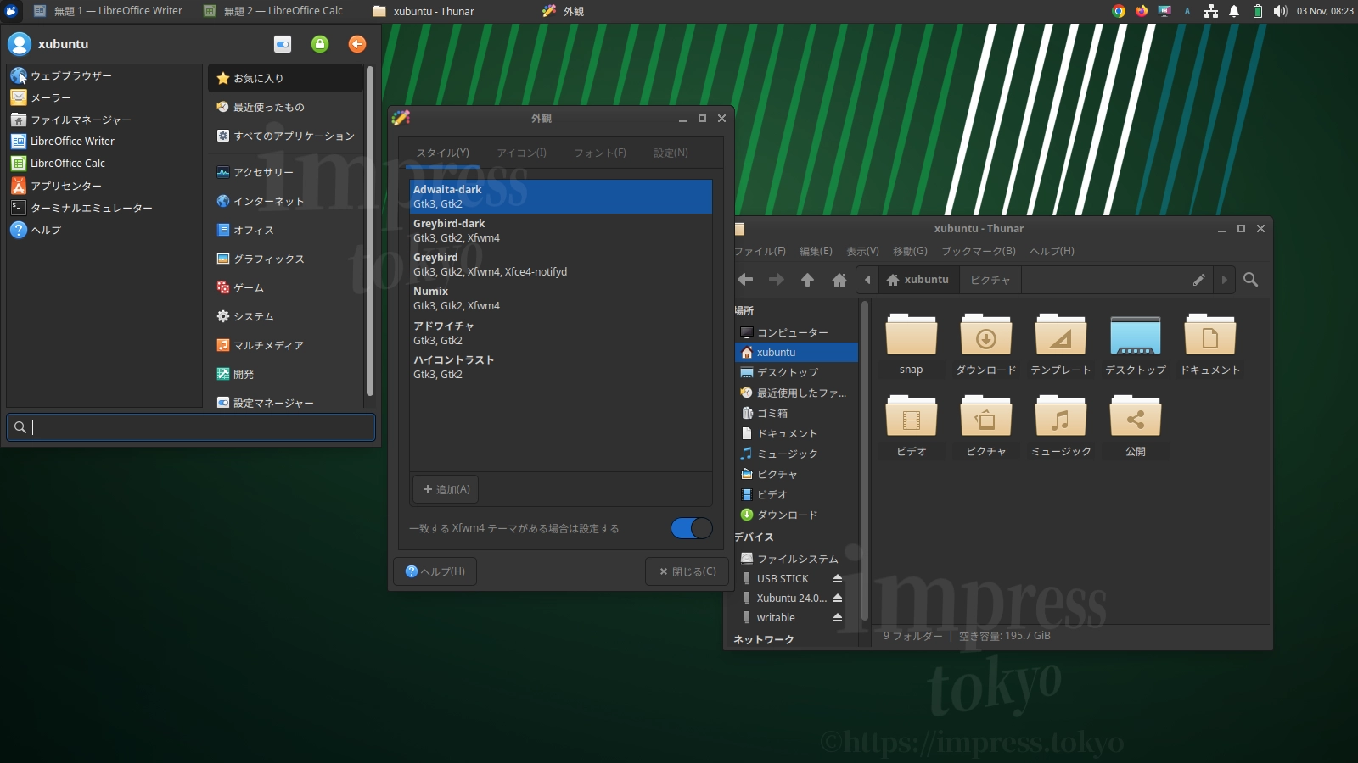The height and width of the screenshot is (763, 1358).
Task: Go back in Thunar toolbar
Action: coord(745,280)
